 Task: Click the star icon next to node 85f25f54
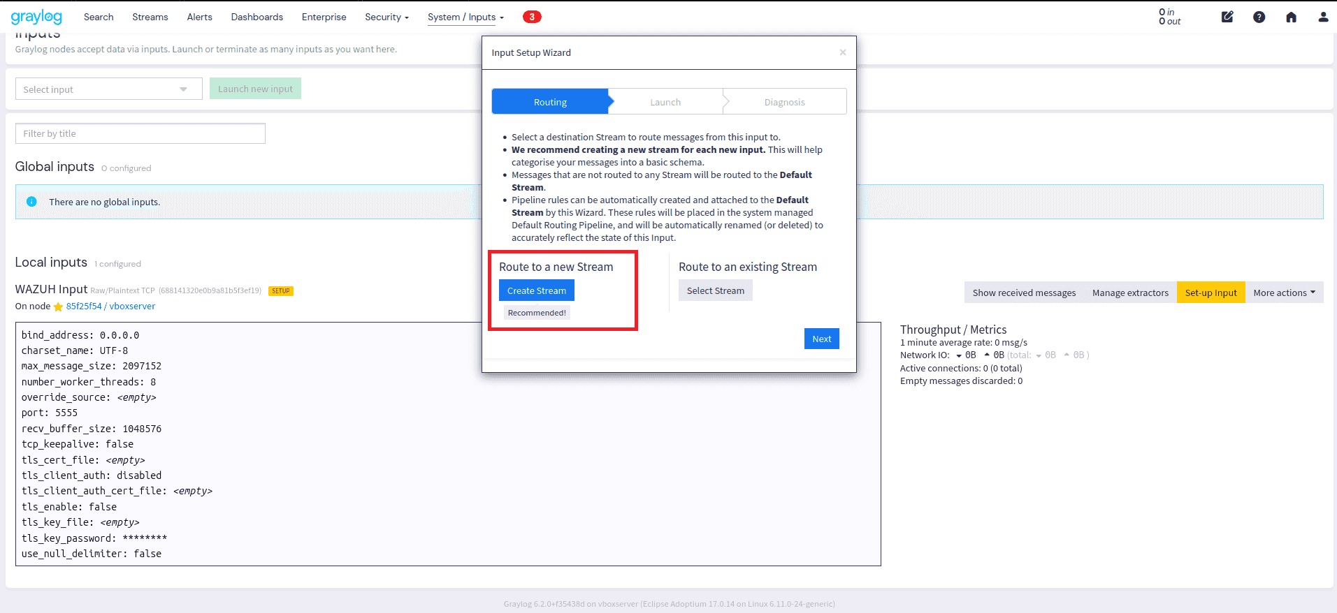[x=58, y=306]
